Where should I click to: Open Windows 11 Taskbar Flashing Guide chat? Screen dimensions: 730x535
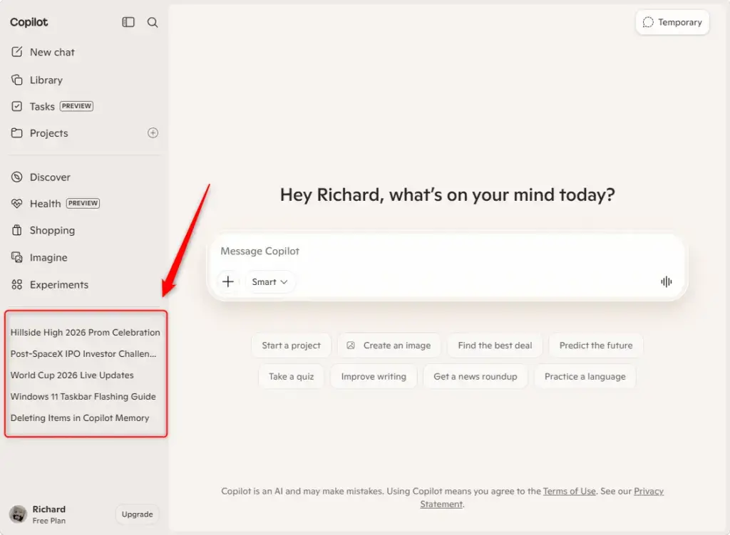point(83,397)
